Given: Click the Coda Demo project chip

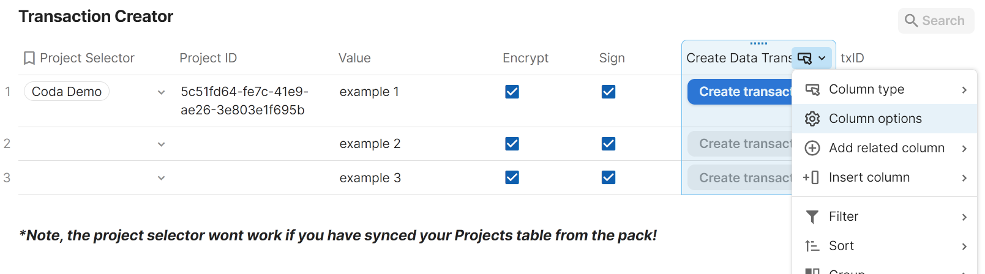Looking at the screenshot, I should coord(67,92).
